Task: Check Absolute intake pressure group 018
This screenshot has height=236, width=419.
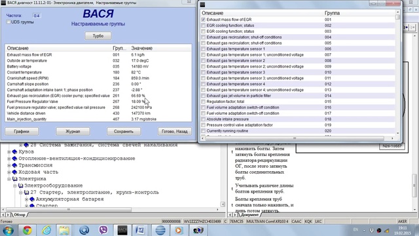Action: coord(204,119)
